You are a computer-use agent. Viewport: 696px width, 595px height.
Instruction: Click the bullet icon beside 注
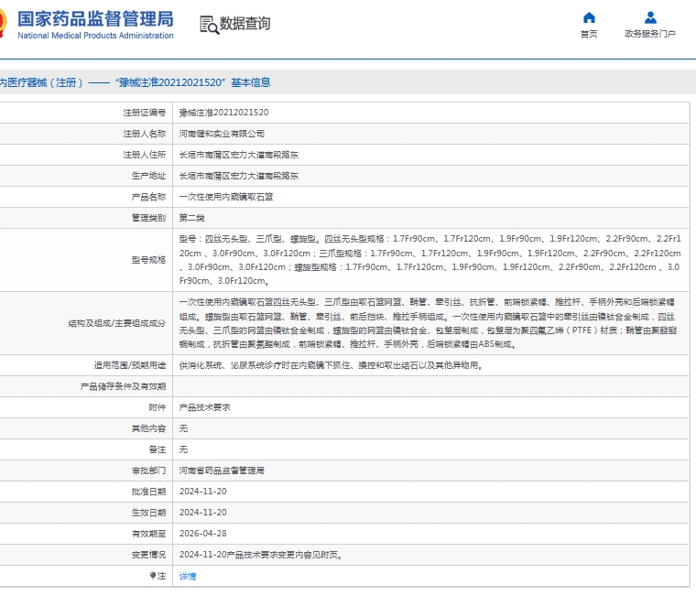click(x=153, y=576)
